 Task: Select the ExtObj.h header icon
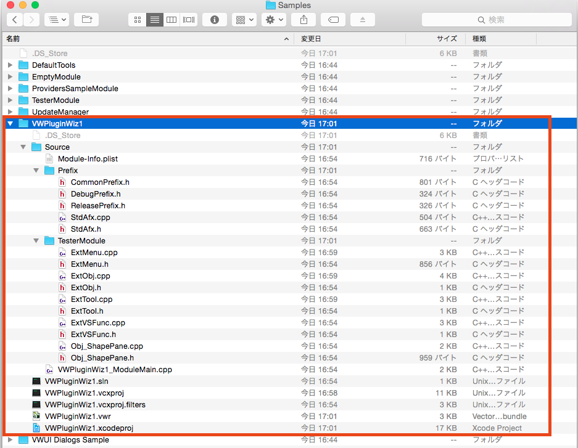point(62,288)
